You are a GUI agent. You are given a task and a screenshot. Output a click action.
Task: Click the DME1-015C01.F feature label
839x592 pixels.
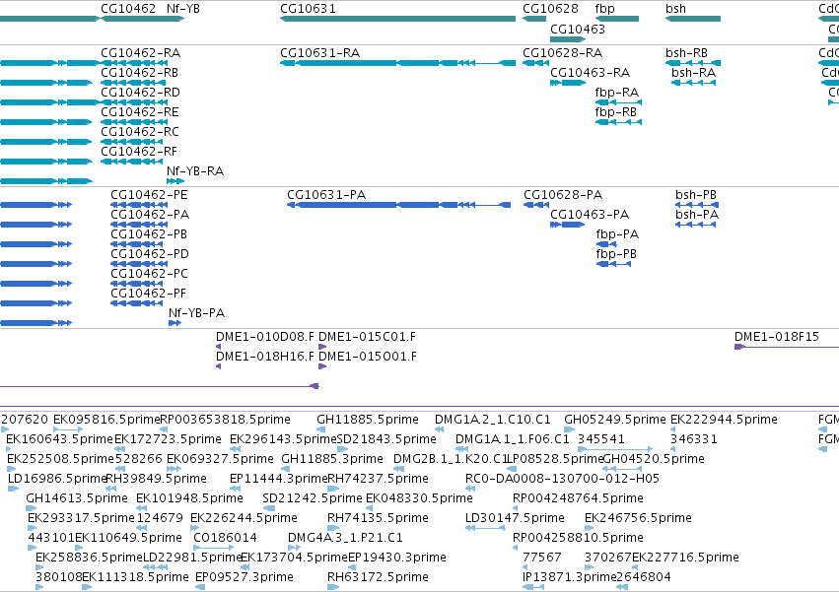tap(367, 337)
